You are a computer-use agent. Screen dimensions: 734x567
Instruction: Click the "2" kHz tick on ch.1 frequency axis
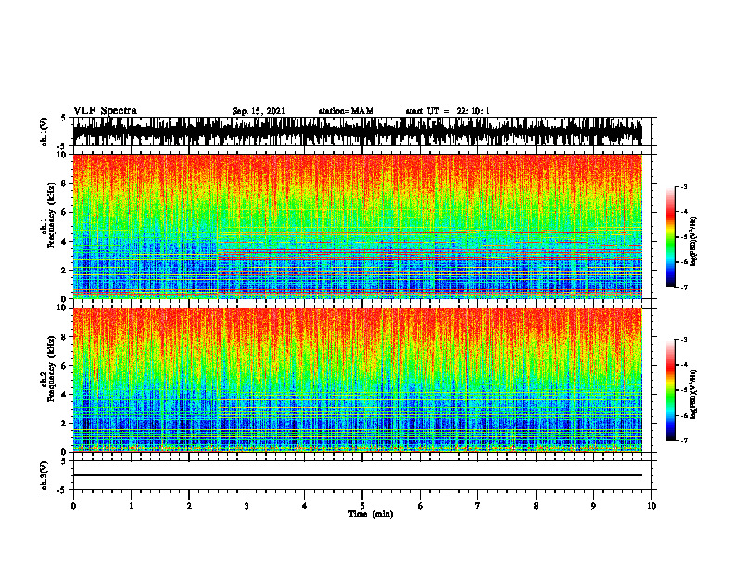point(65,271)
